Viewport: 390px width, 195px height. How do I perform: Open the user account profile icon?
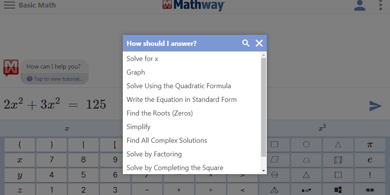tap(360, 6)
